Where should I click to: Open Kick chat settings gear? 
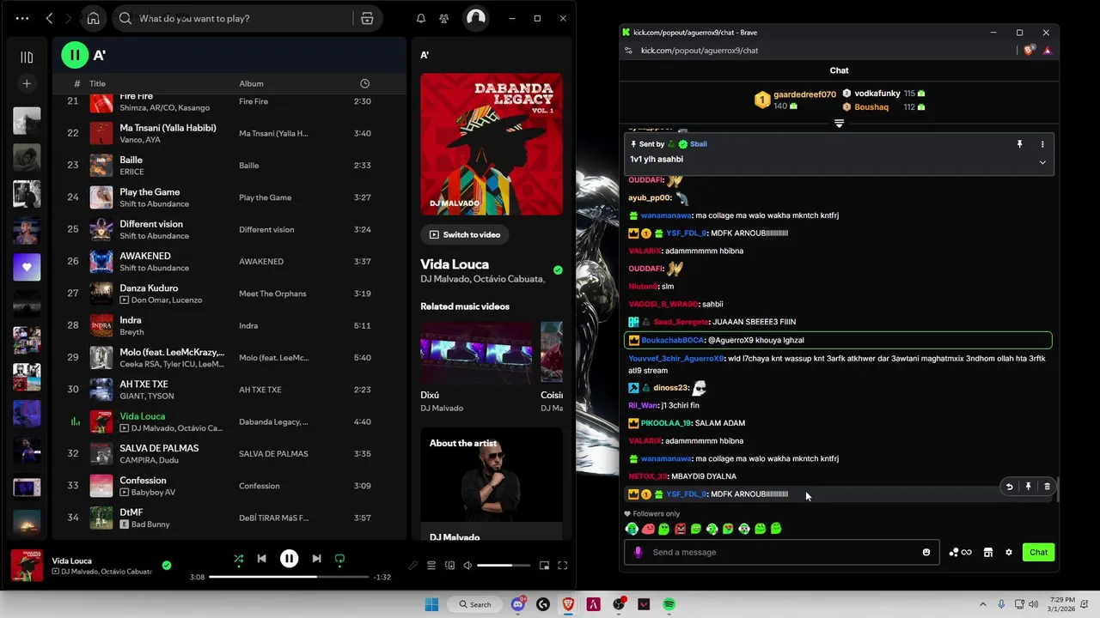[x=1009, y=552]
